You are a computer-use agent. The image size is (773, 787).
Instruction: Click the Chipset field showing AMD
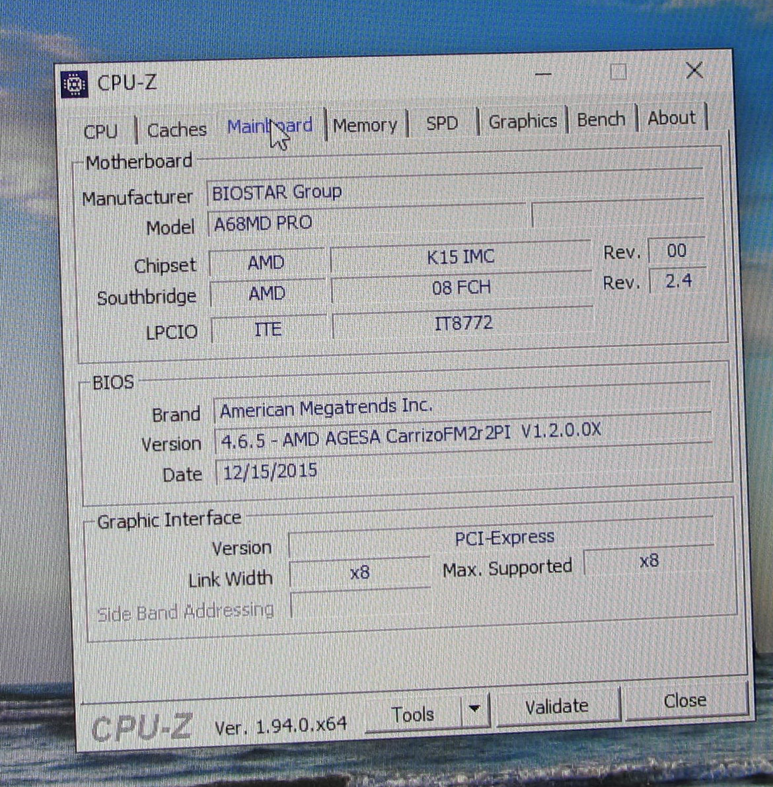click(267, 262)
